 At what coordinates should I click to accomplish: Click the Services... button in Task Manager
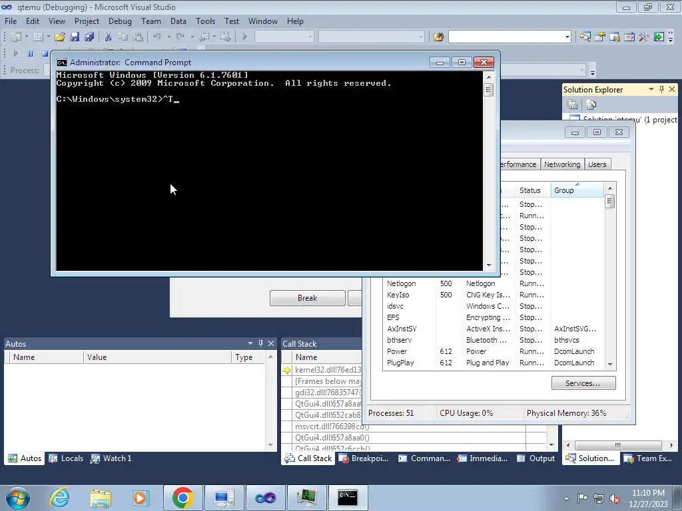(x=583, y=383)
